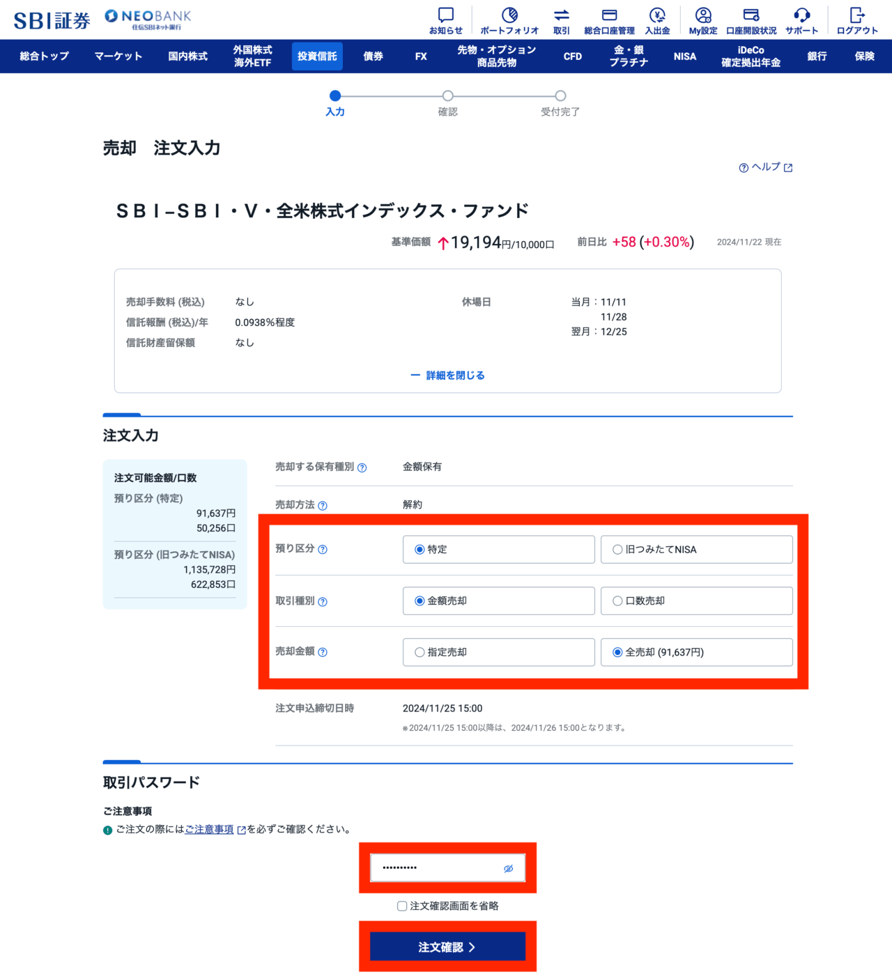Open 先物・オプション 商品先物 menu

click(x=497, y=56)
